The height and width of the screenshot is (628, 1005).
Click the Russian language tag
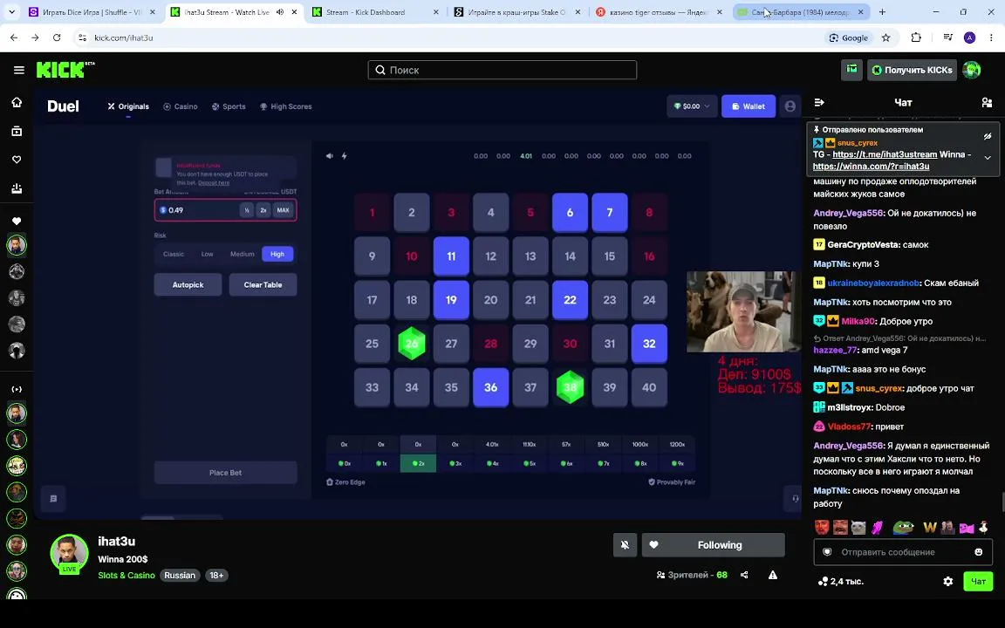click(180, 576)
